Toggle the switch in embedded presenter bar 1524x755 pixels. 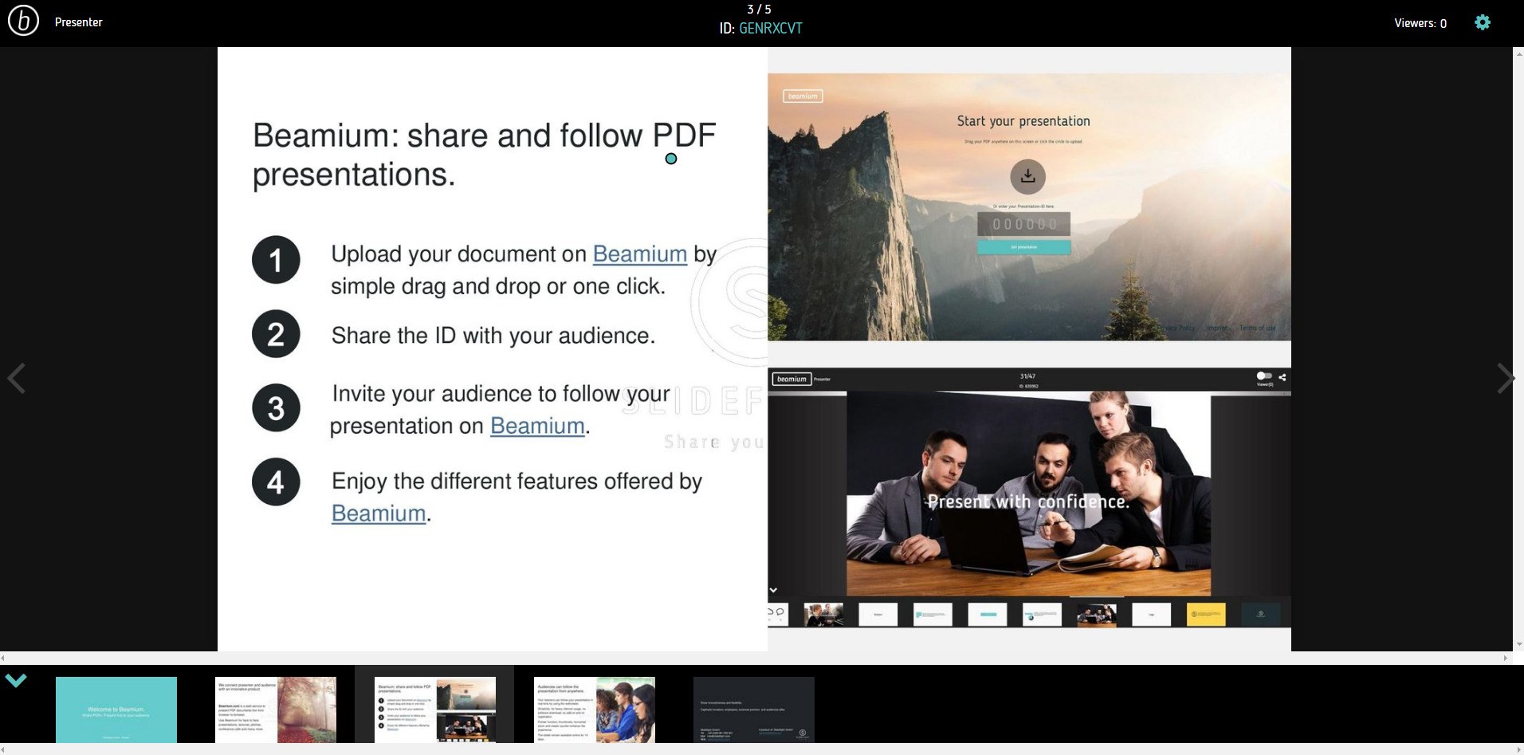tap(1263, 376)
